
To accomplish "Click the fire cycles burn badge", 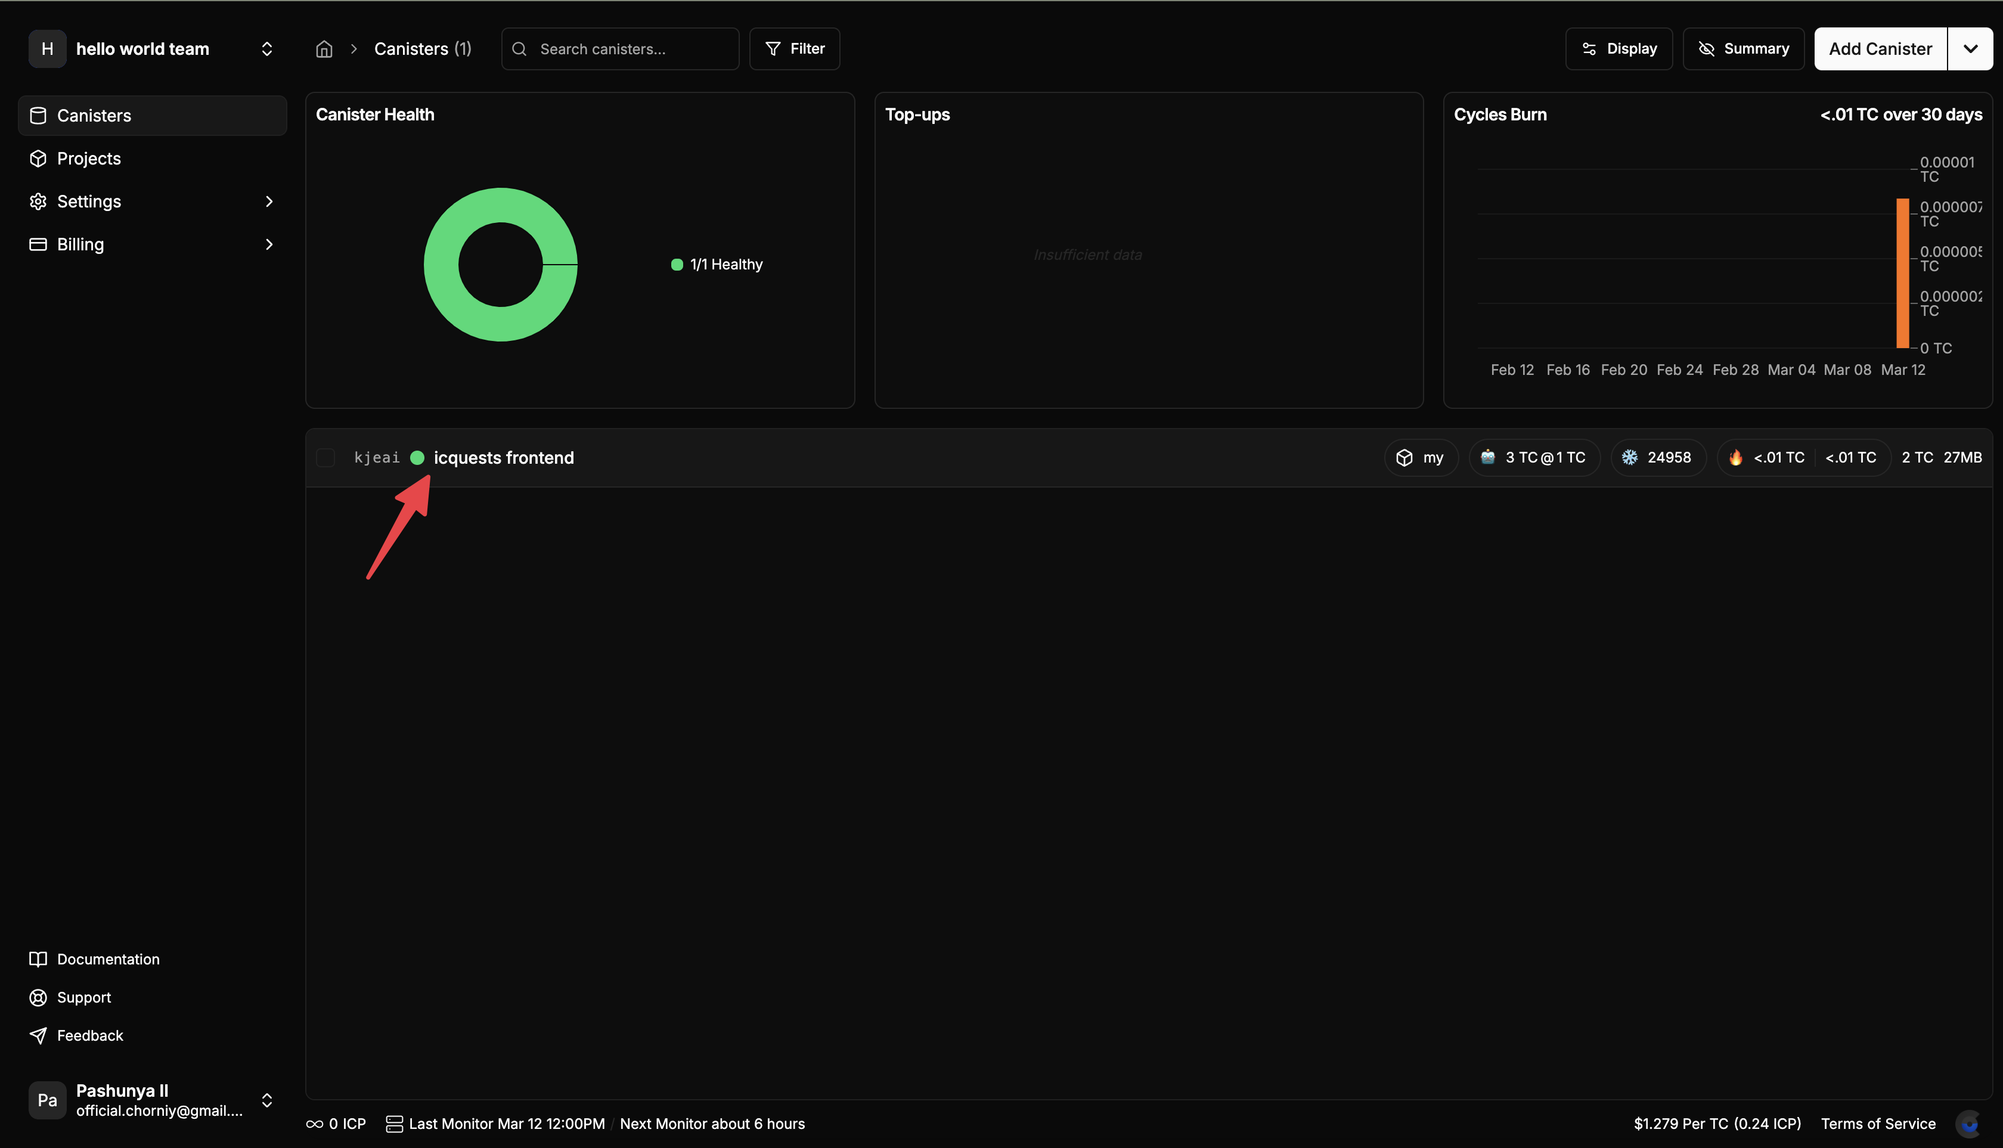I will pyautogui.click(x=1737, y=457).
